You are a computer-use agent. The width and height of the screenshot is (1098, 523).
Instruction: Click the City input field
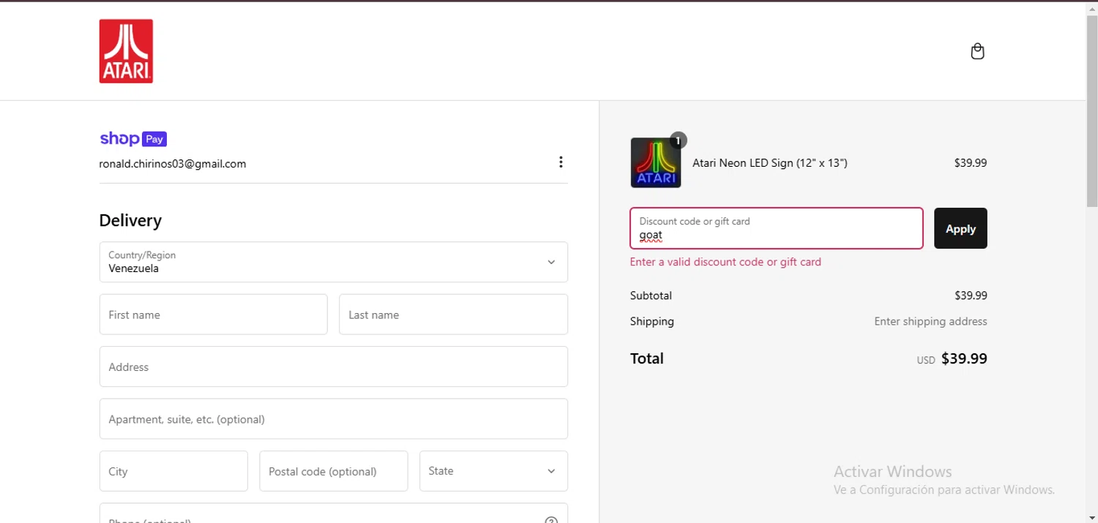pos(173,471)
